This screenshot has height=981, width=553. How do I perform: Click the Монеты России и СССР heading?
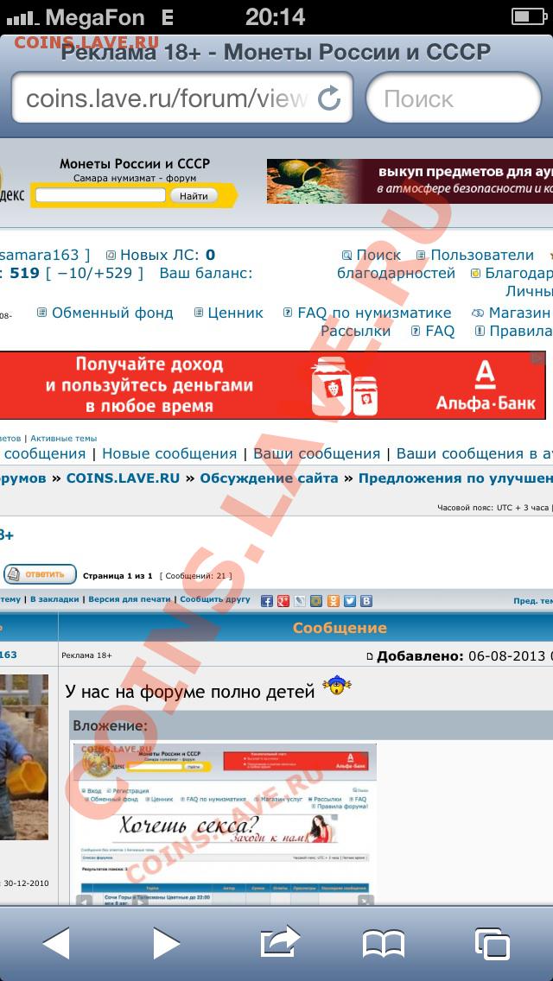135,164
